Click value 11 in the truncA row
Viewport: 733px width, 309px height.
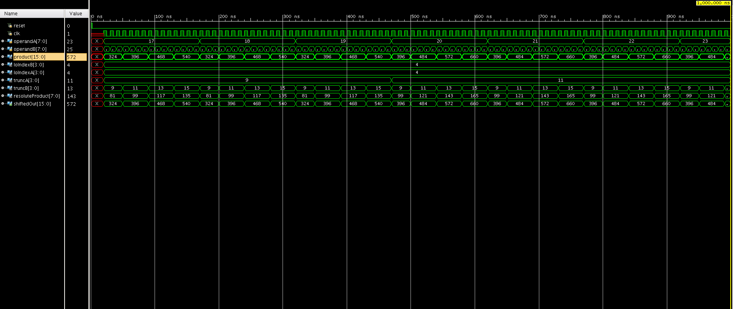coord(70,80)
